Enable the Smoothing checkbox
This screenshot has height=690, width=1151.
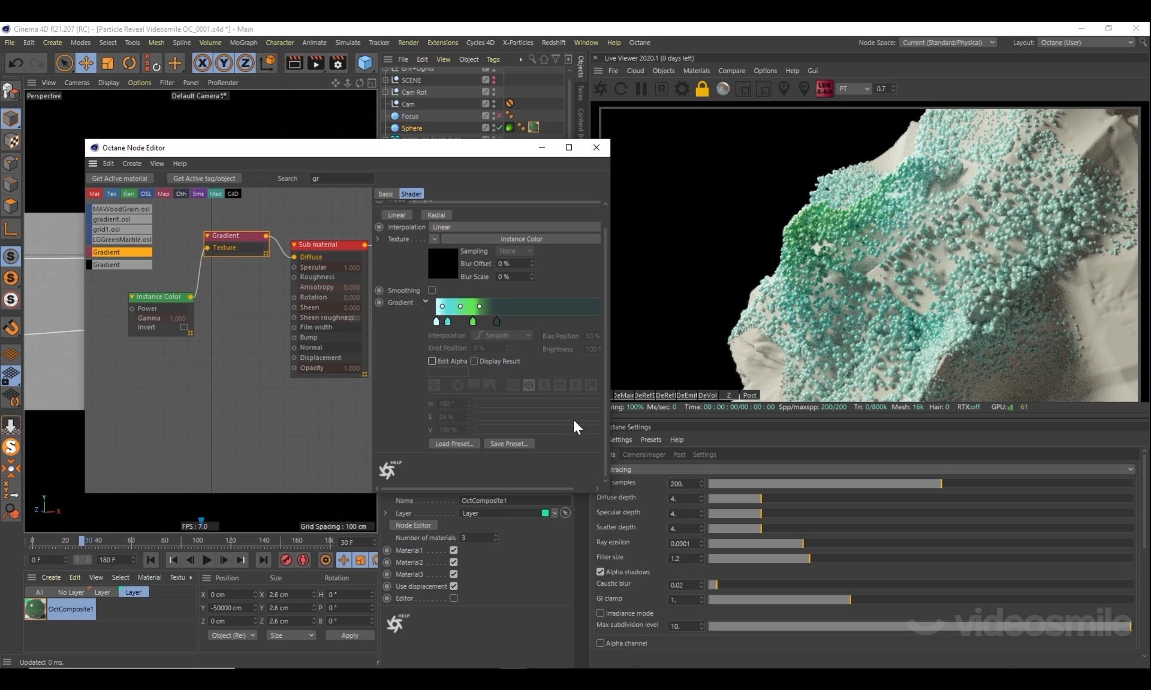coord(432,290)
